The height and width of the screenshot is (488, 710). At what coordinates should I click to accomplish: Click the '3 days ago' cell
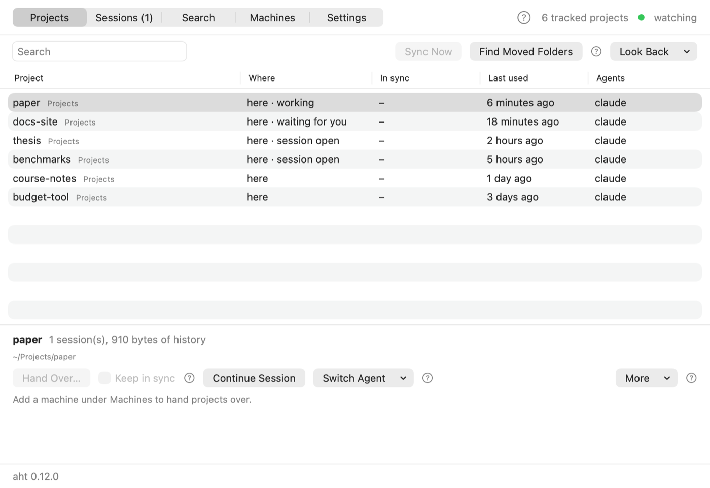point(513,197)
